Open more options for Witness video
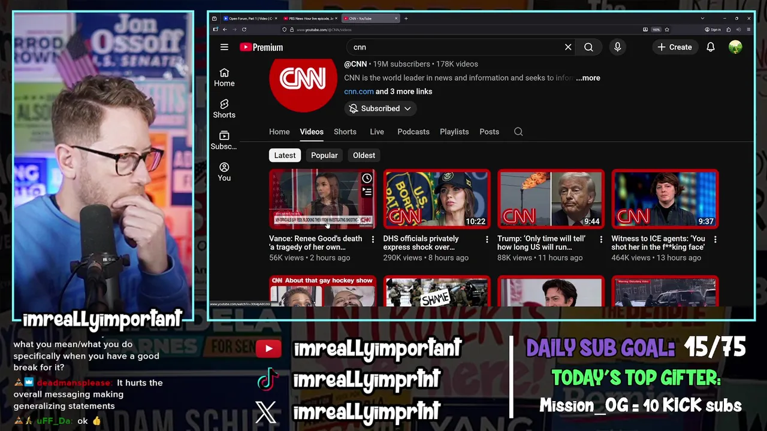The image size is (767, 431). pyautogui.click(x=715, y=239)
